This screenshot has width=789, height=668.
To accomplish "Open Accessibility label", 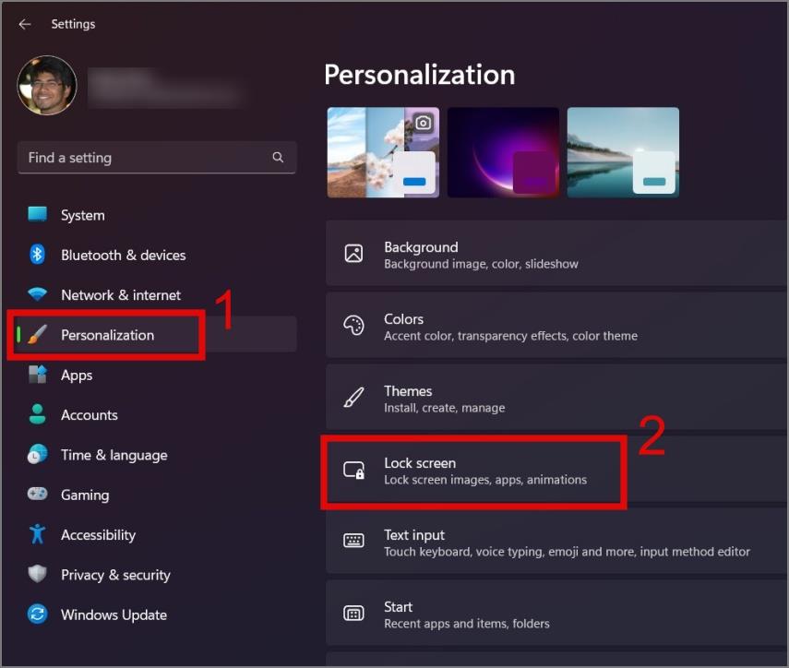I will click(x=99, y=535).
